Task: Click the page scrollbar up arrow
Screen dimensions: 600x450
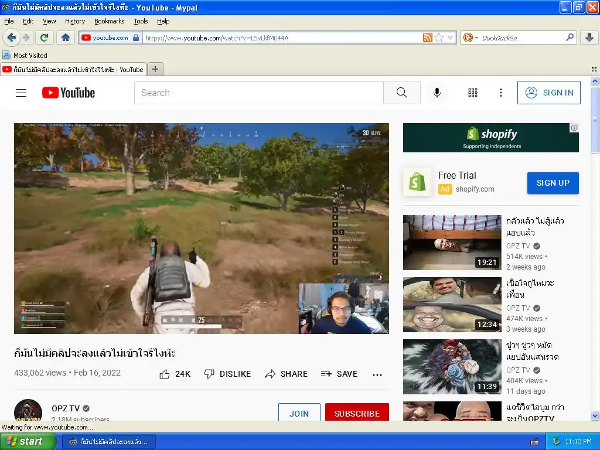Action: point(595,81)
